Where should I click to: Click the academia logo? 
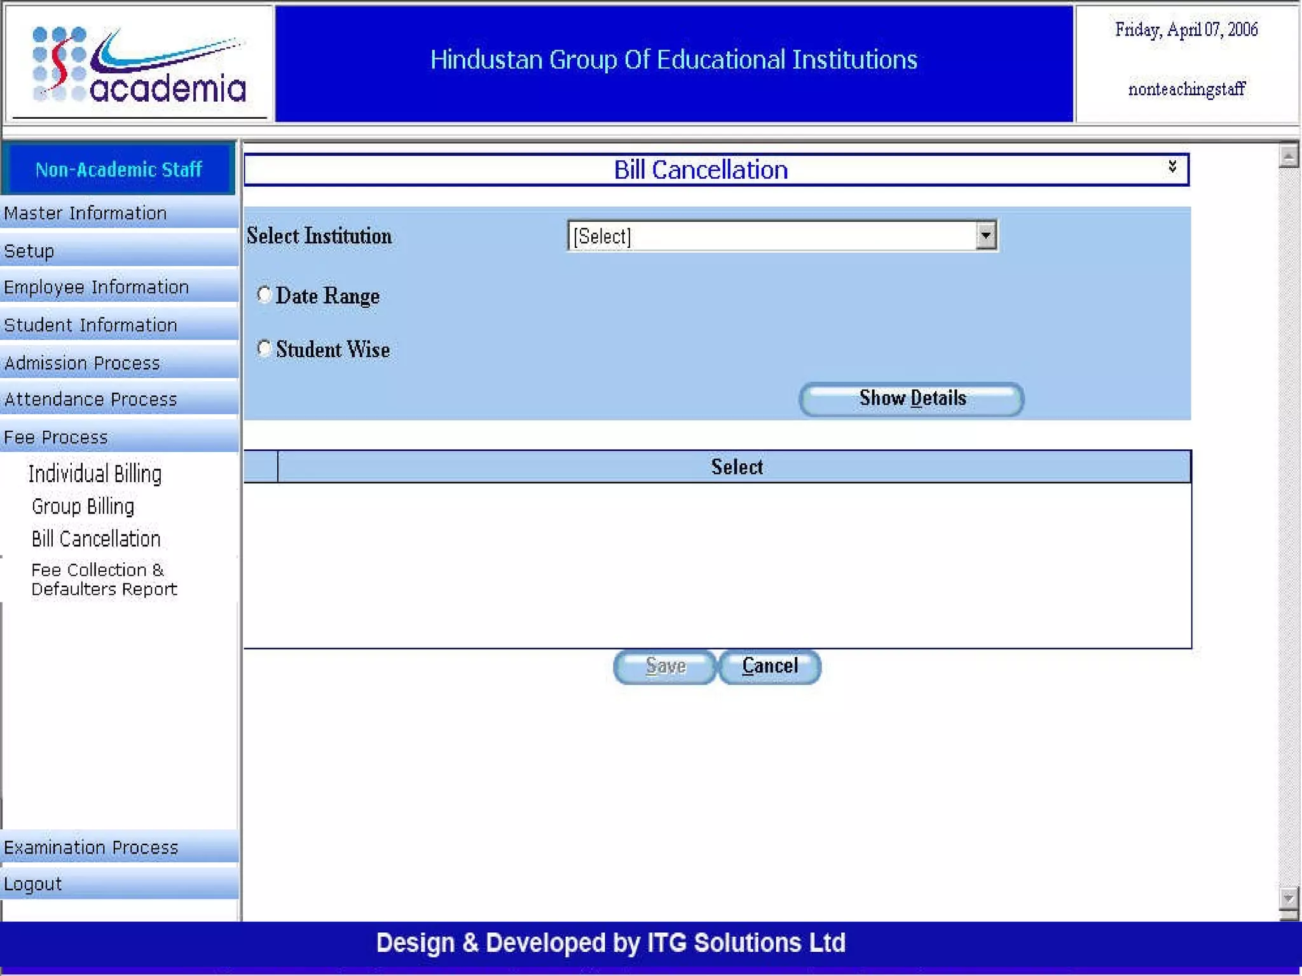[139, 65]
